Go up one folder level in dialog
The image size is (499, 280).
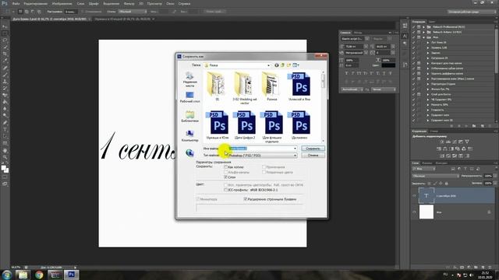point(282,65)
